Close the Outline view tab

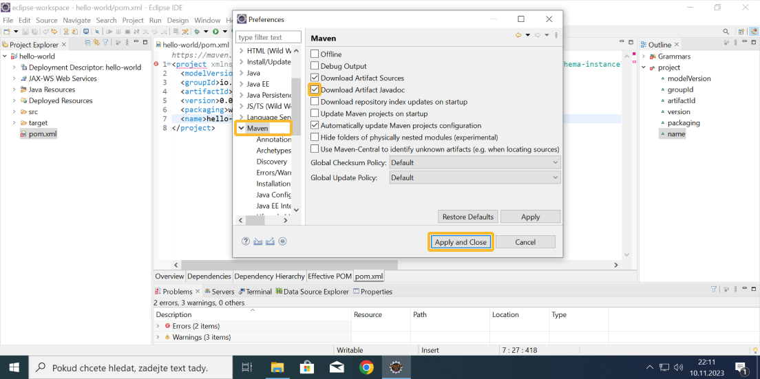tap(677, 45)
